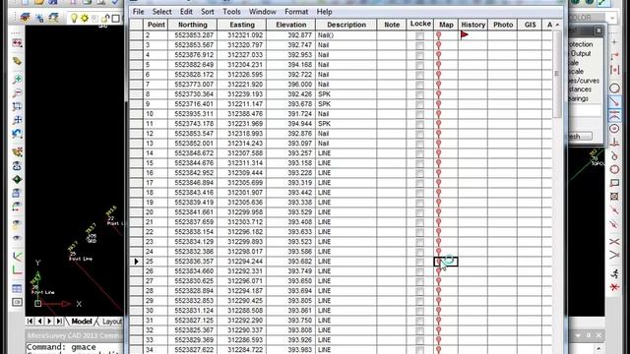Screen dimensions: 630x354
Task: Click the lower UCS axis icon in left toolbar
Action: tap(17, 269)
